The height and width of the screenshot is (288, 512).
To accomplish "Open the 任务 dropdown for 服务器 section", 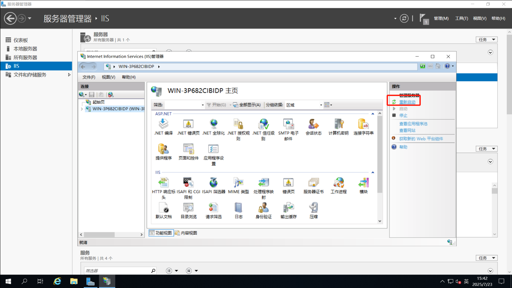I will [x=486, y=40].
